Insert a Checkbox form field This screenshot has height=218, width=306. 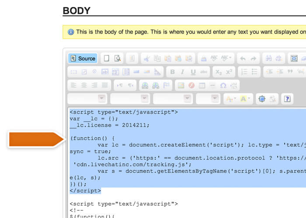point(84,72)
